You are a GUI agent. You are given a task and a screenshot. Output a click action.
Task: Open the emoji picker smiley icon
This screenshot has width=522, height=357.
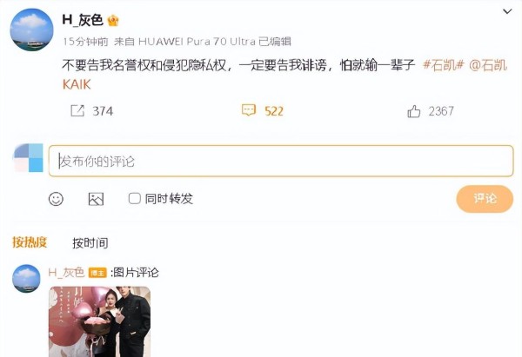56,199
